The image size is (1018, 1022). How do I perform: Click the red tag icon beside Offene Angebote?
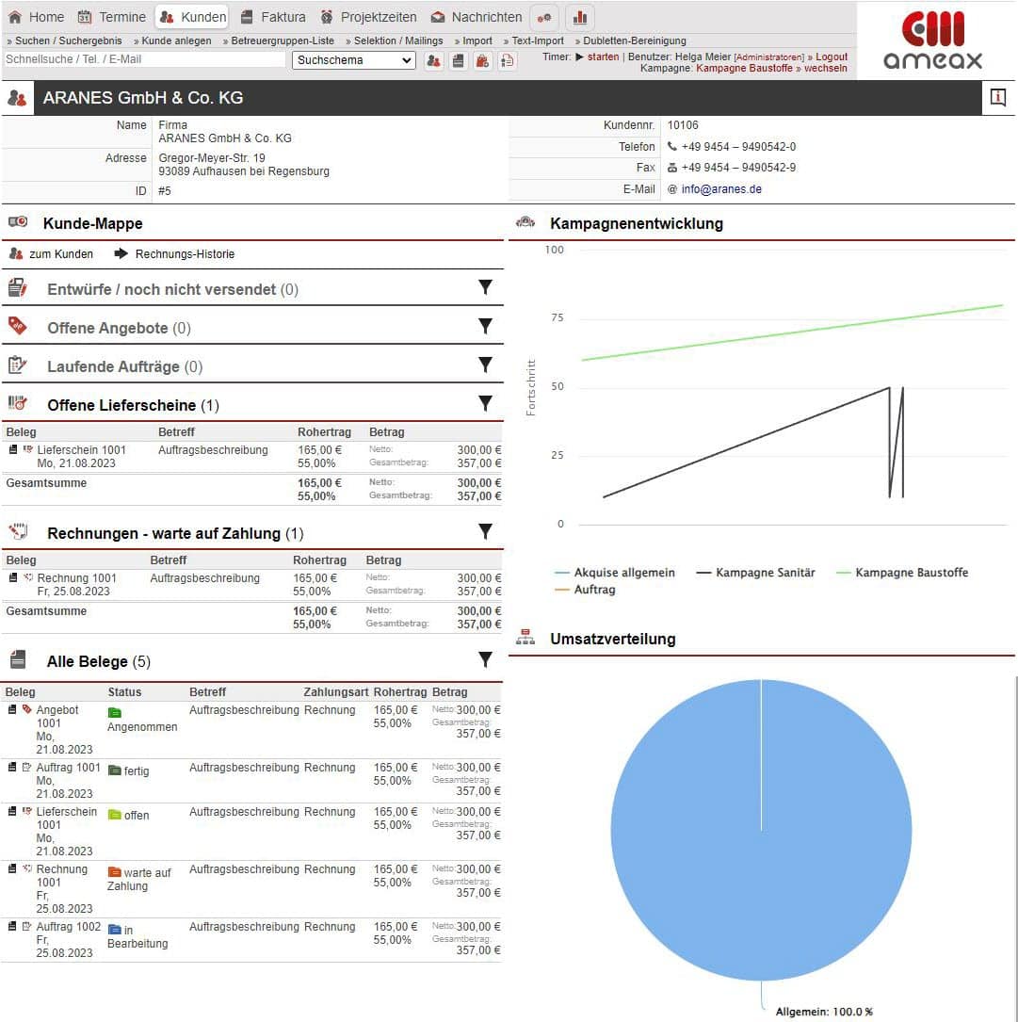click(x=17, y=327)
